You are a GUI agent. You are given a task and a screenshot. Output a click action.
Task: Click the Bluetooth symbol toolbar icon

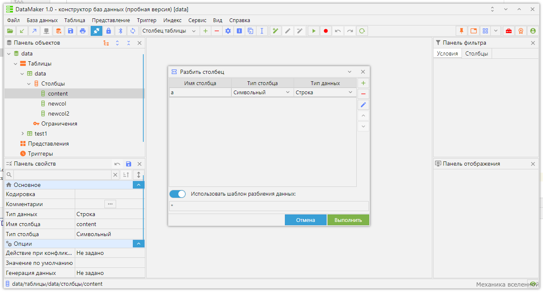pyautogui.click(x=121, y=31)
